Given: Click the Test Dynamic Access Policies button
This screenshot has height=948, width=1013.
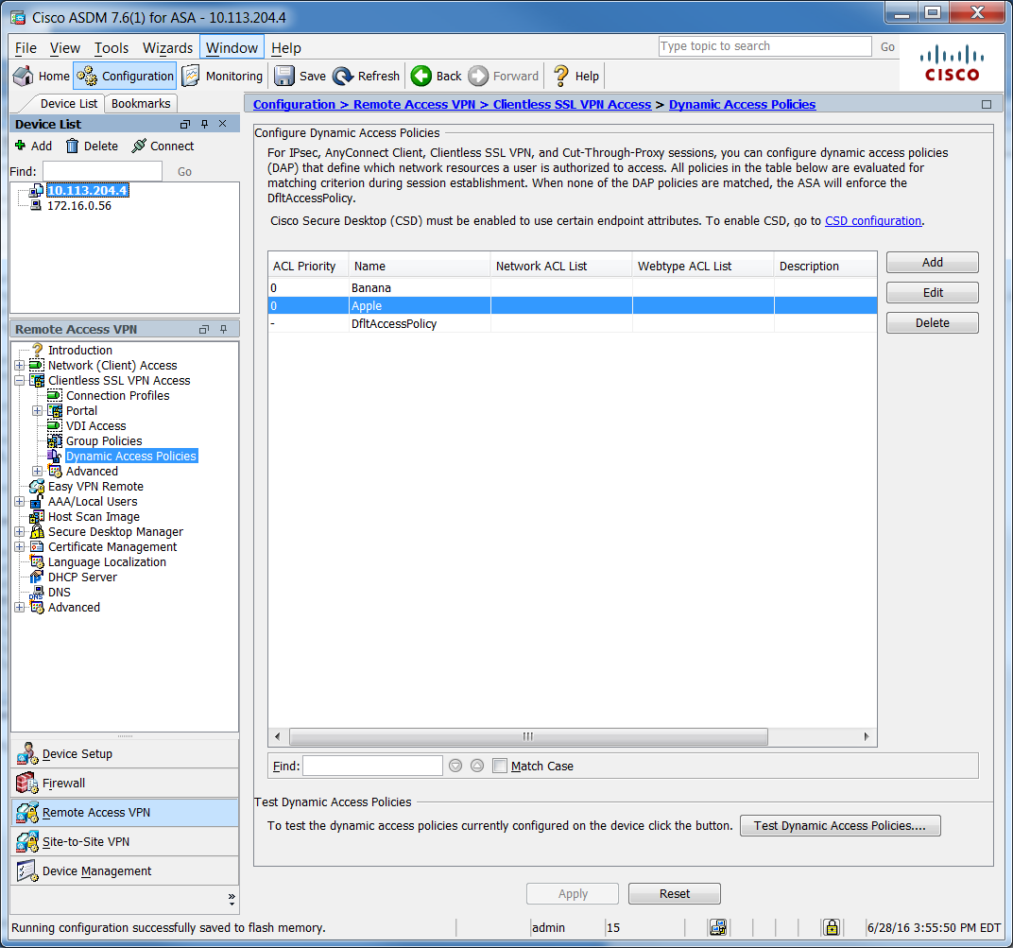Looking at the screenshot, I should pyautogui.click(x=840, y=826).
